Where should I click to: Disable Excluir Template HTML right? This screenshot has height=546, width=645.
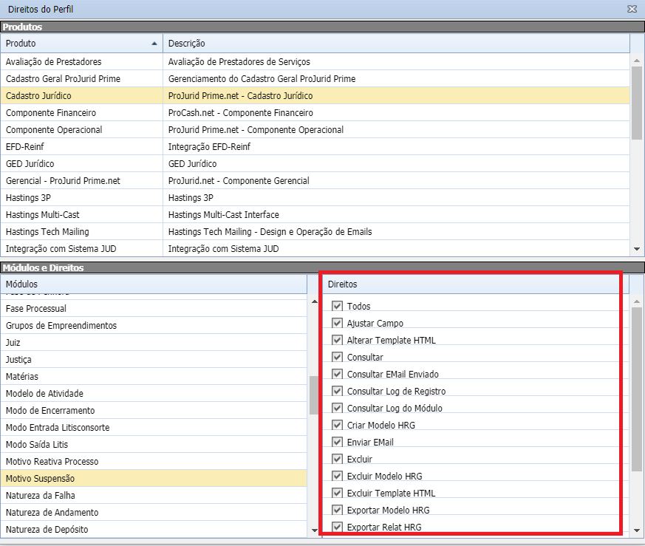coord(337,493)
